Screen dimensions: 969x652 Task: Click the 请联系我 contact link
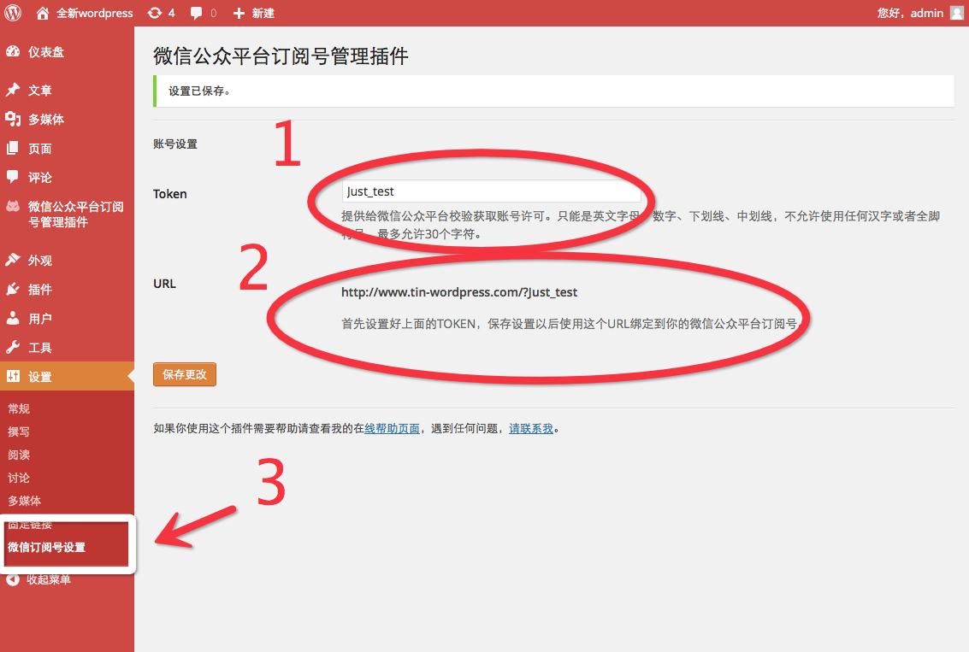[531, 428]
